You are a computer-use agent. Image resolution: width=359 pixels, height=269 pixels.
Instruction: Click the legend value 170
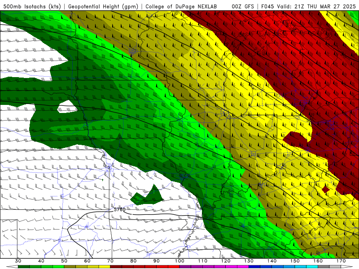point(341,261)
